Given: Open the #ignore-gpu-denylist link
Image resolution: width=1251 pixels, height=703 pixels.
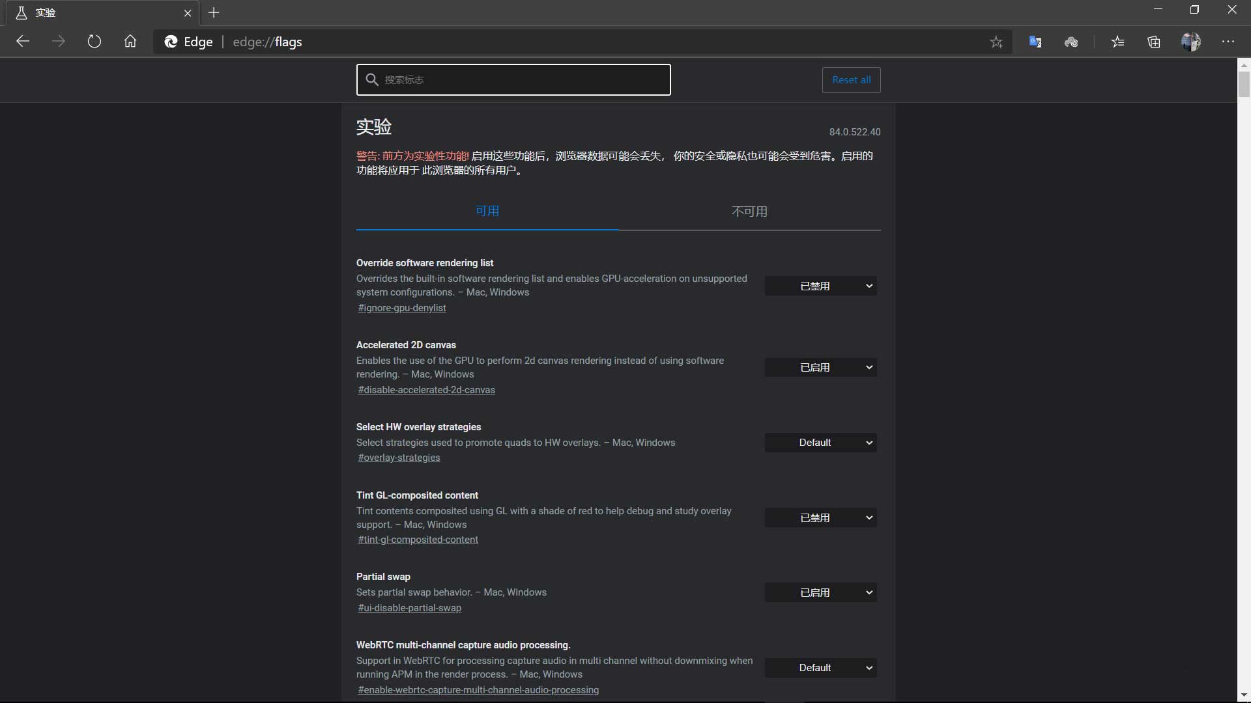Looking at the screenshot, I should [402, 308].
